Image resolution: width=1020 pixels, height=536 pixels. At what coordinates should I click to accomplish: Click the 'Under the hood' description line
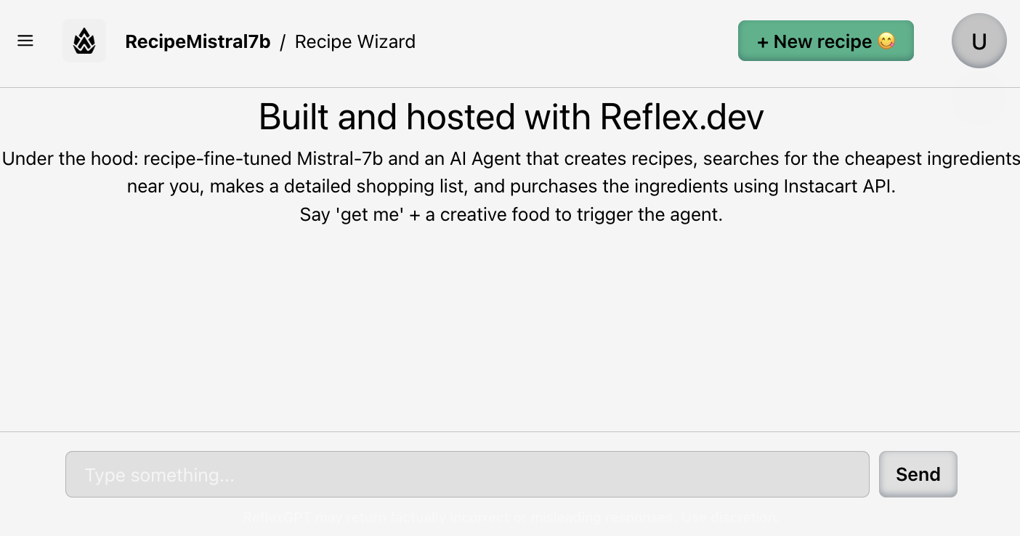pos(511,158)
